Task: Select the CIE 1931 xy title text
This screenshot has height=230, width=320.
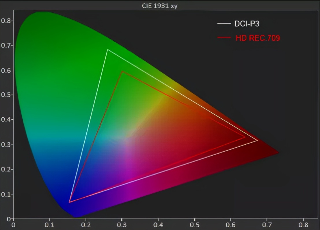Action: point(160,5)
